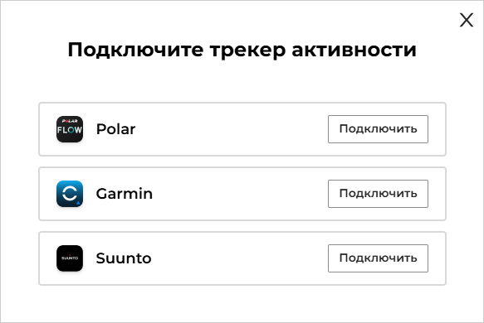Select the Garmin Connect app icon
This screenshot has width=484, height=323.
point(70,194)
